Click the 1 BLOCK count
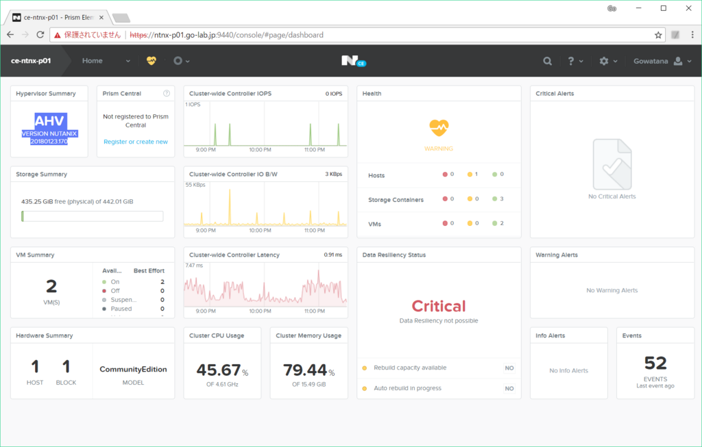Image resolution: width=702 pixels, height=447 pixels. point(66,366)
